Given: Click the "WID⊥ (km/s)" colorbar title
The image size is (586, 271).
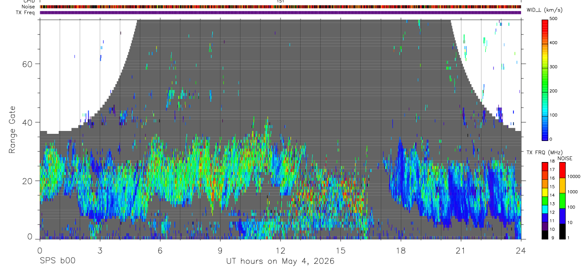Looking at the screenshot, I should (545, 10).
